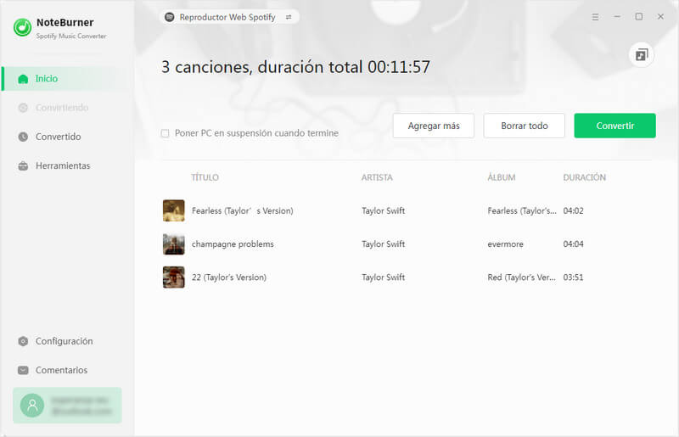Click Fearless album cover thumbnail
The width and height of the screenshot is (679, 437).
click(174, 210)
